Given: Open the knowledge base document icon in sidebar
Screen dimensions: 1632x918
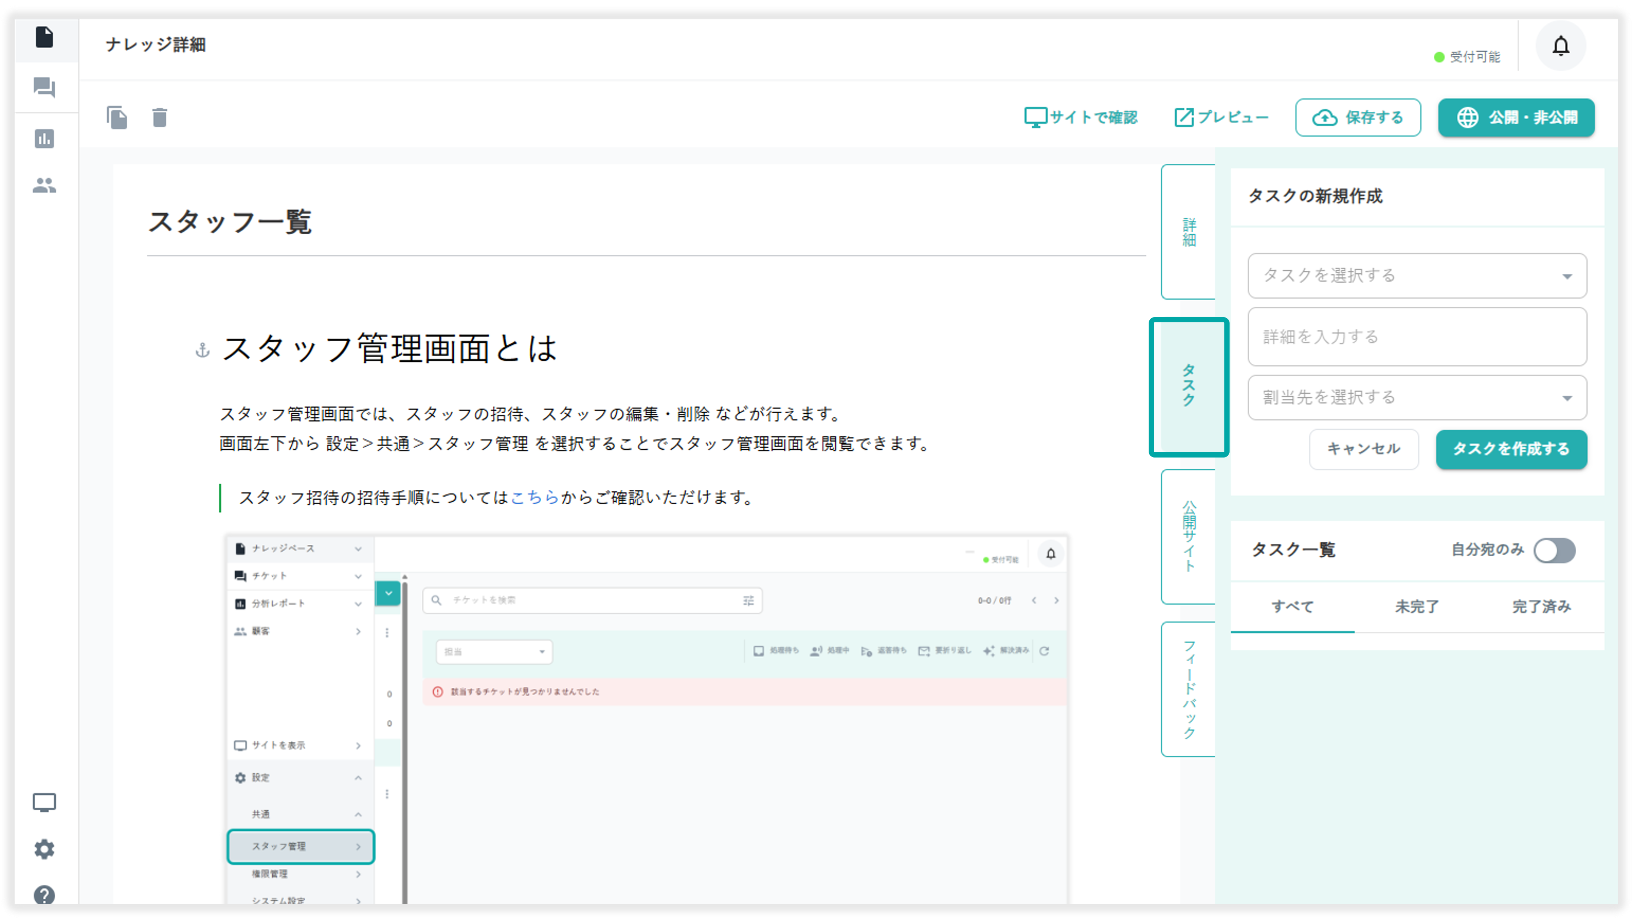Looking at the screenshot, I should (x=44, y=38).
